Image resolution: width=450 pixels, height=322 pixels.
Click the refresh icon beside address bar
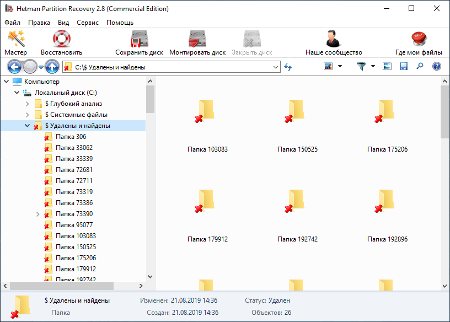[288, 67]
